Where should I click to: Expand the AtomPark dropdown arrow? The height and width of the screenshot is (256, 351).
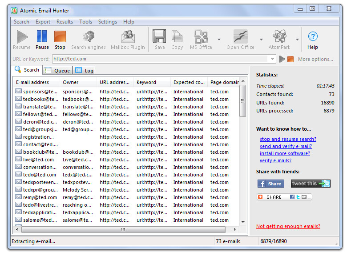coord(297,40)
